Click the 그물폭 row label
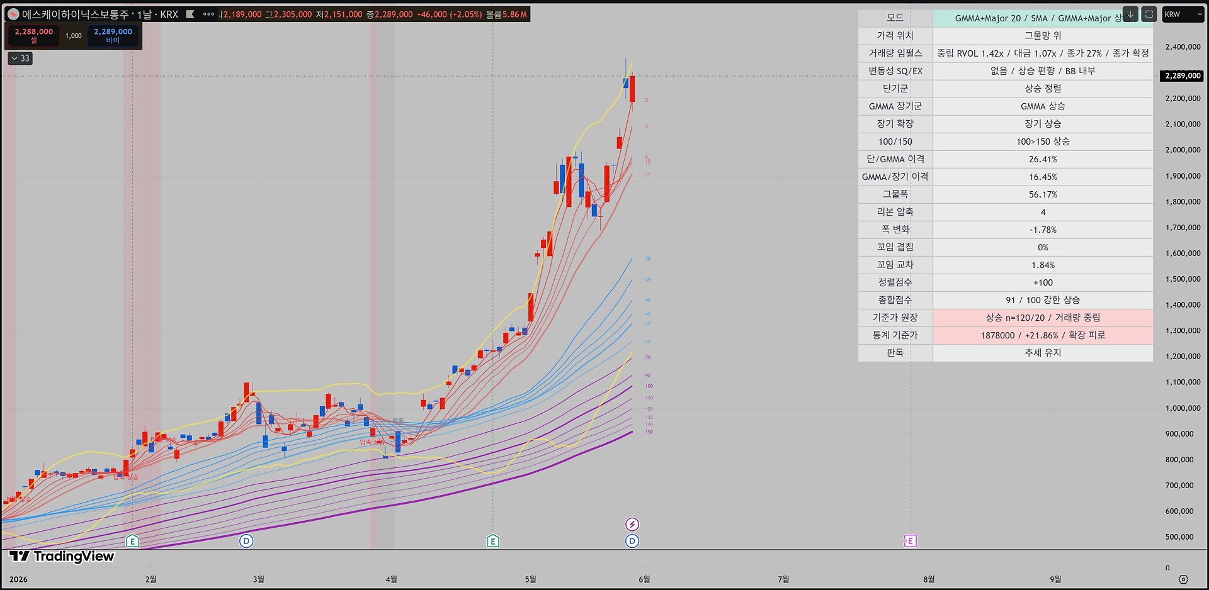Viewport: 1209px width, 590px height. point(895,194)
